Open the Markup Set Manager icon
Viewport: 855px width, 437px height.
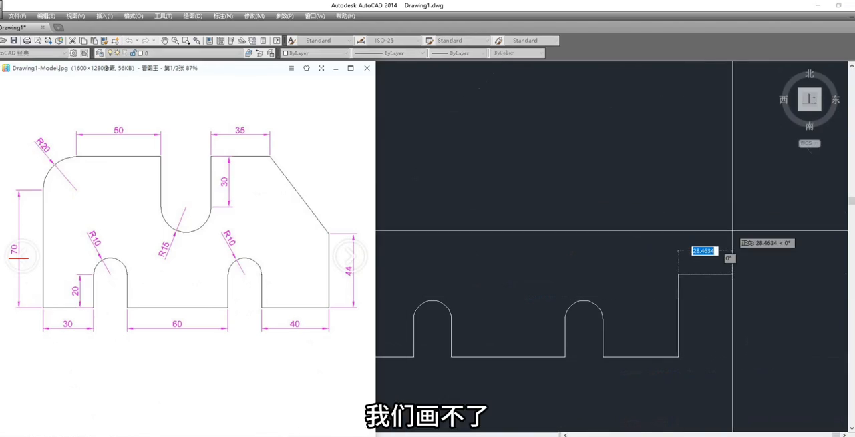pyautogui.click(x=252, y=41)
